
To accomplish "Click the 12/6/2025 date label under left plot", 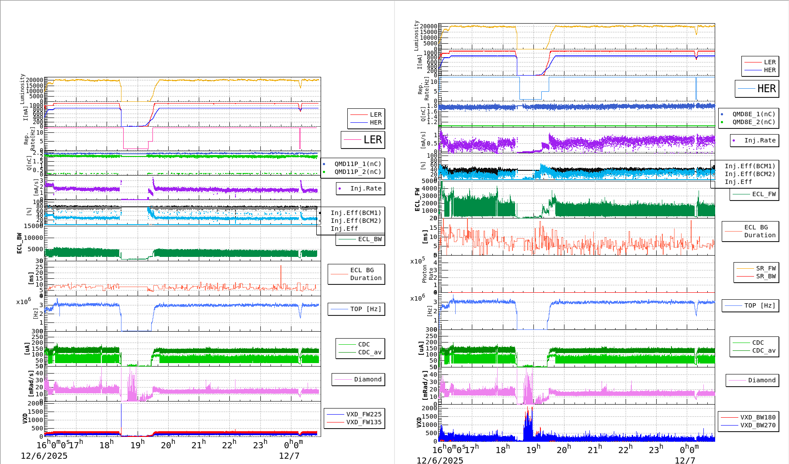I will point(44,456).
